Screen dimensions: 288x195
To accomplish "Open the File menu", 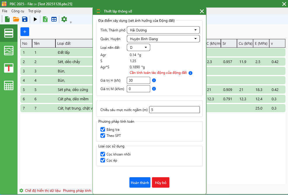I will 5,11.
